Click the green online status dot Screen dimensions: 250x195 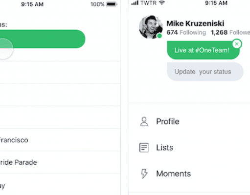159,36
